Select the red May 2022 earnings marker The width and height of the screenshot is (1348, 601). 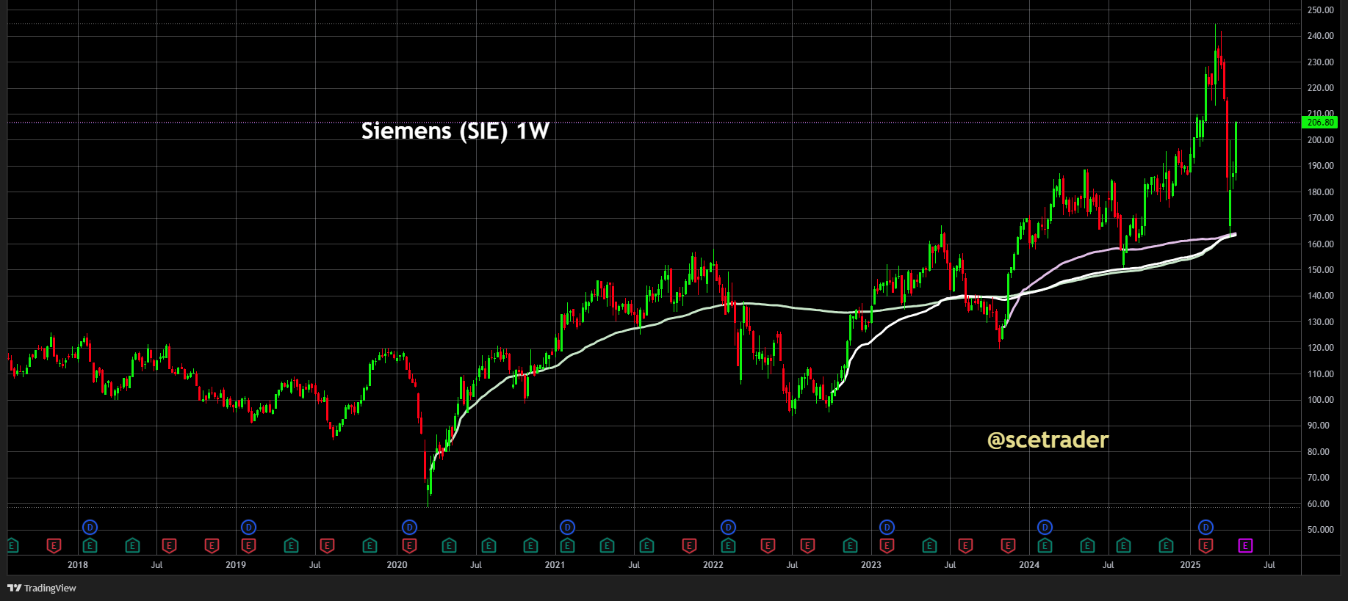pos(768,545)
